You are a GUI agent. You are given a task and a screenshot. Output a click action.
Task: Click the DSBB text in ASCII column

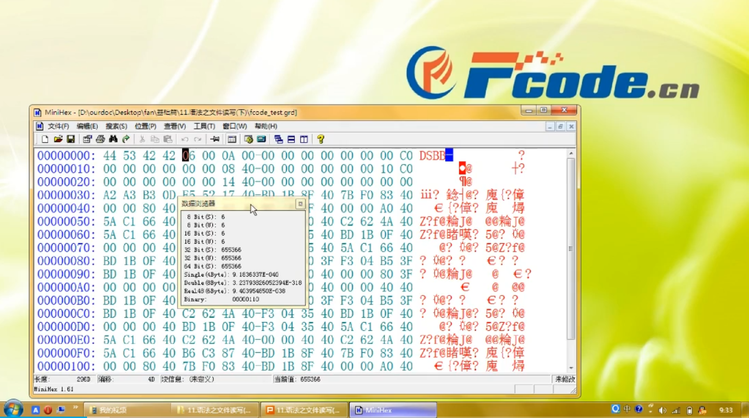click(432, 156)
